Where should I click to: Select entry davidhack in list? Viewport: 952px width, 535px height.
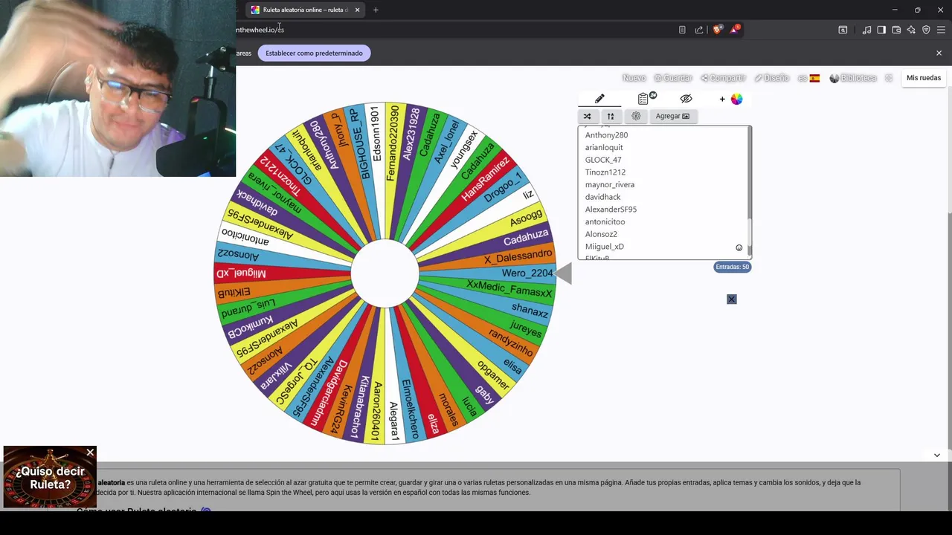602,197
